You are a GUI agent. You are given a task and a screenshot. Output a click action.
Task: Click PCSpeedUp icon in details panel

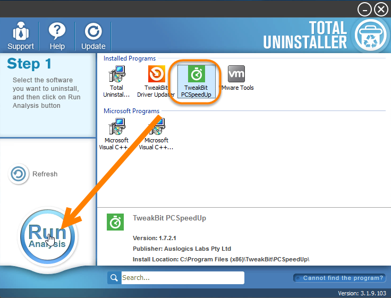click(x=115, y=222)
